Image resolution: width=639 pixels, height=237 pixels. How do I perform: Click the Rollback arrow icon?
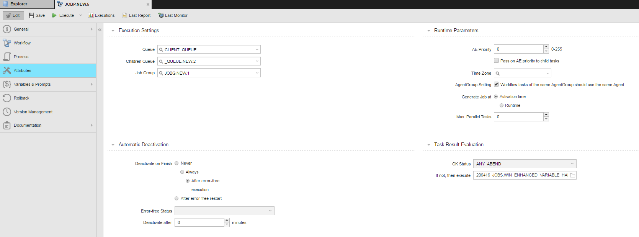tap(7, 98)
